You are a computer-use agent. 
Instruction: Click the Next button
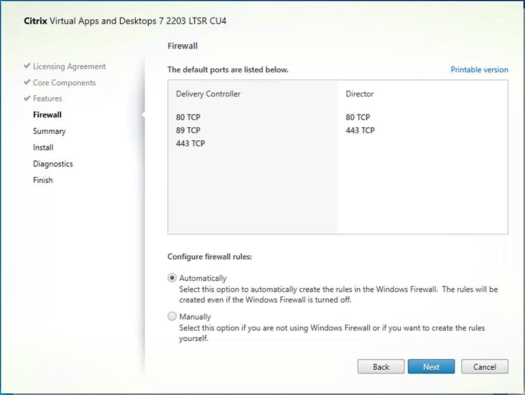431,366
